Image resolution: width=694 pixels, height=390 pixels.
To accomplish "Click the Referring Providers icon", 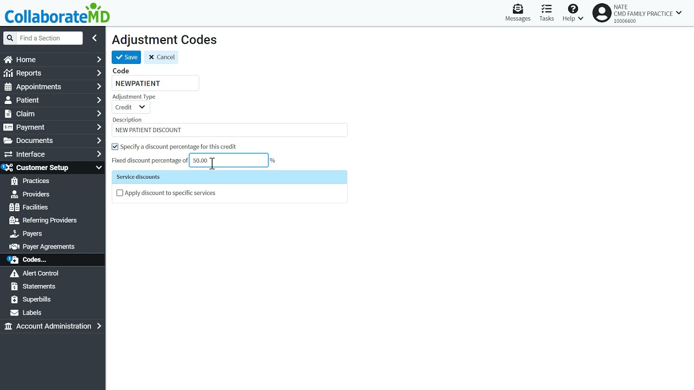I will (x=14, y=220).
